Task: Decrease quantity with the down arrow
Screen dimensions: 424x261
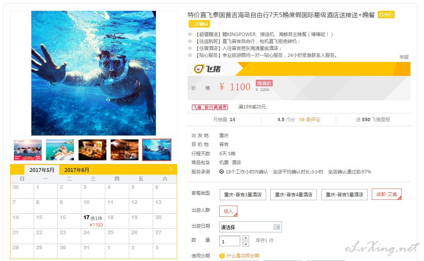Action: point(246,244)
